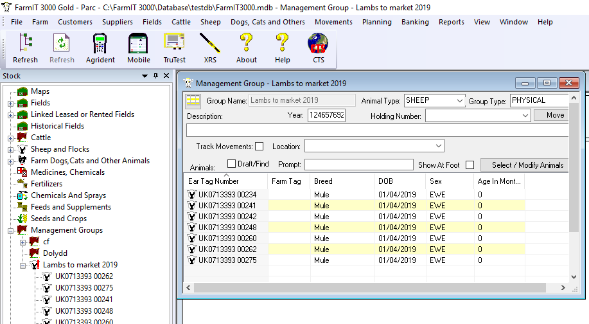This screenshot has height=324, width=589.
Task: Open the Banking menu
Action: coord(415,22)
